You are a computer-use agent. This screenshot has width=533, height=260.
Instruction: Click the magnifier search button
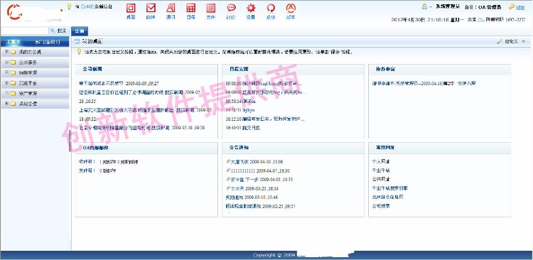(59, 31)
